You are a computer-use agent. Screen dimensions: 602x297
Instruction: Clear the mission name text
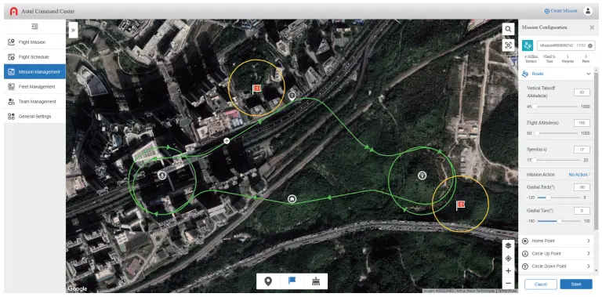coord(590,45)
